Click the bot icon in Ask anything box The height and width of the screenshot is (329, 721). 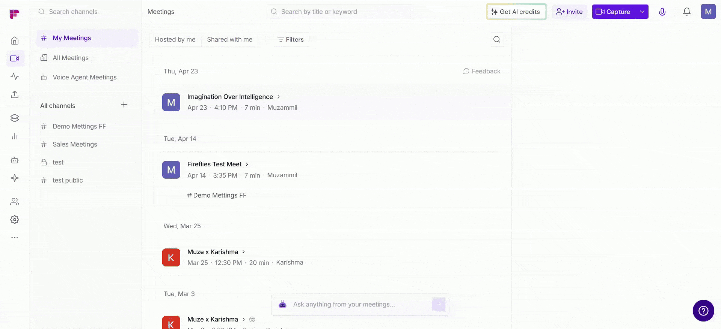point(283,304)
